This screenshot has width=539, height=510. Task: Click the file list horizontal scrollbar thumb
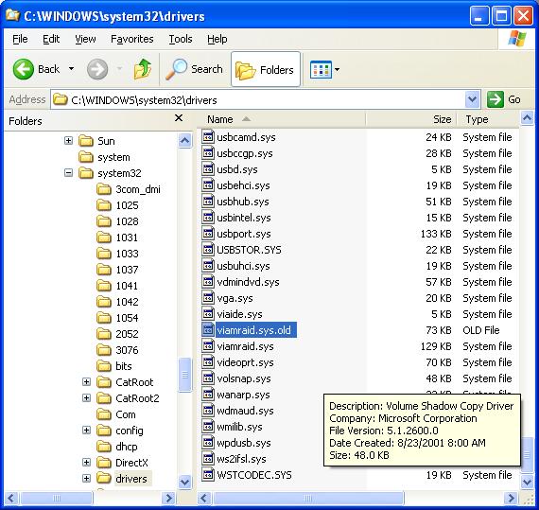point(308,498)
